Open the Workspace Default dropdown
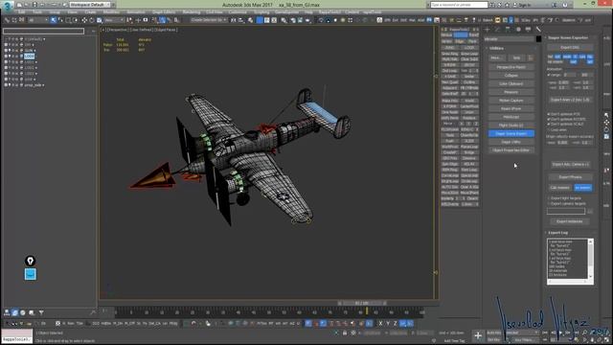 (x=90, y=5)
